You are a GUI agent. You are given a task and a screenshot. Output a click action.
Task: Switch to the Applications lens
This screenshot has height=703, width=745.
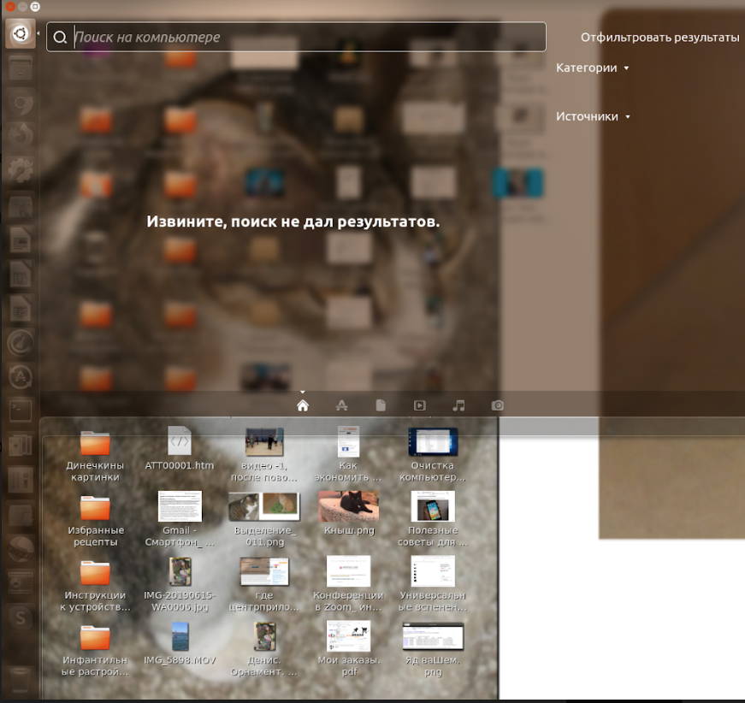pos(341,405)
